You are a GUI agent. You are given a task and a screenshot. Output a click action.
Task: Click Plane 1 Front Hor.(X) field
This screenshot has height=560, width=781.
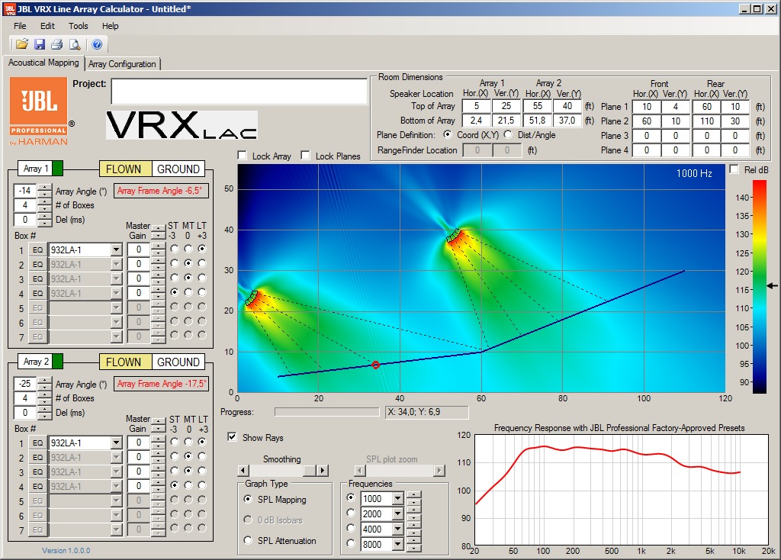click(x=647, y=107)
